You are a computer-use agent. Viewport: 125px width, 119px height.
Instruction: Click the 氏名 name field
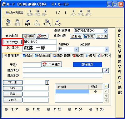tap(40, 48)
